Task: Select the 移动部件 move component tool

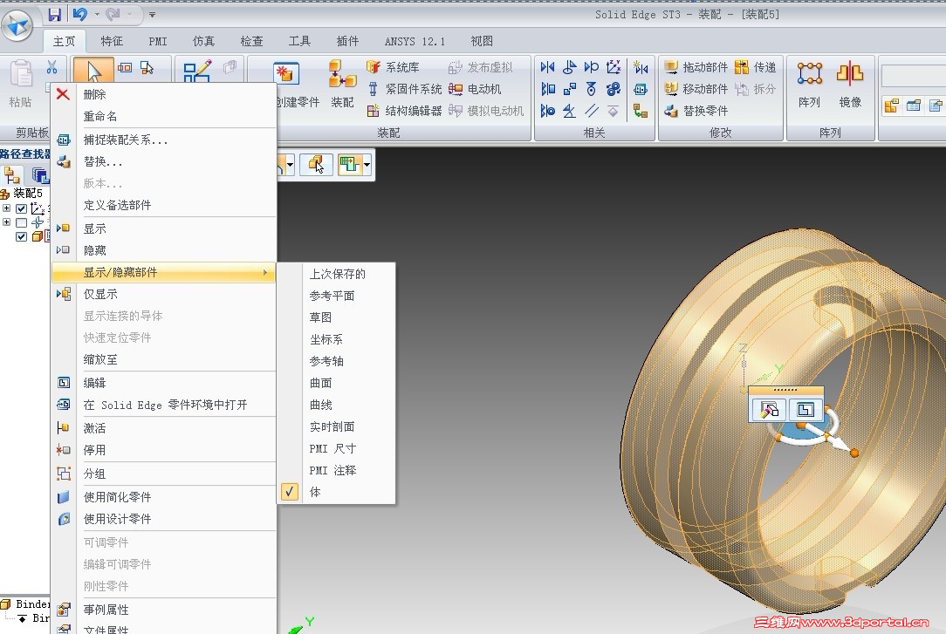Action: tap(696, 89)
